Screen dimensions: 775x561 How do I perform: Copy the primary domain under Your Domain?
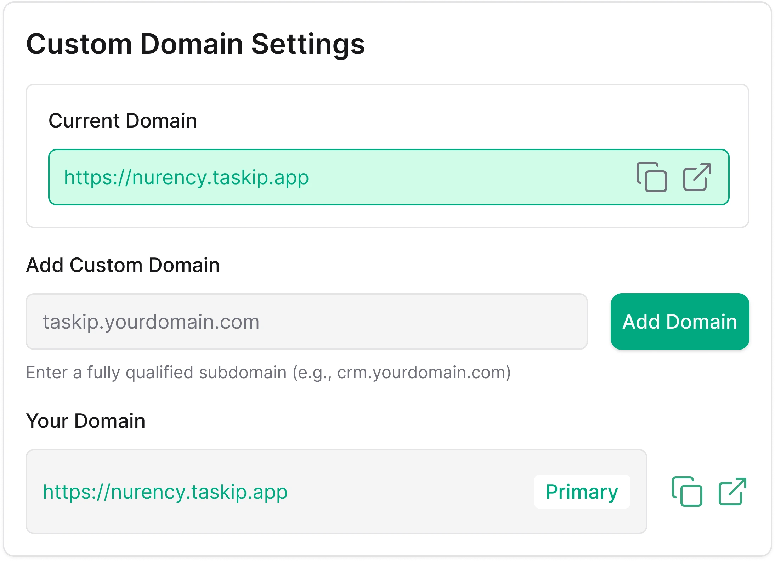click(x=687, y=492)
